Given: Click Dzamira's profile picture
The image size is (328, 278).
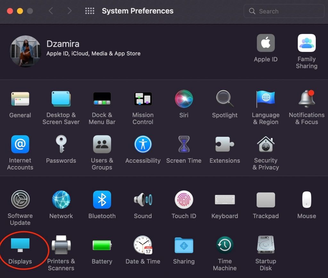Looking at the screenshot, I should (26, 51).
